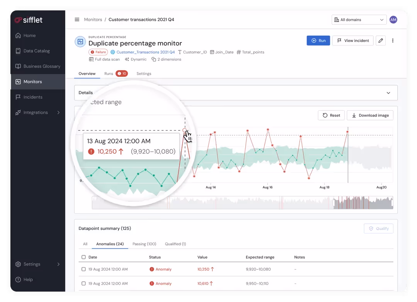Click the Aug 14 label on chart axis

click(211, 187)
